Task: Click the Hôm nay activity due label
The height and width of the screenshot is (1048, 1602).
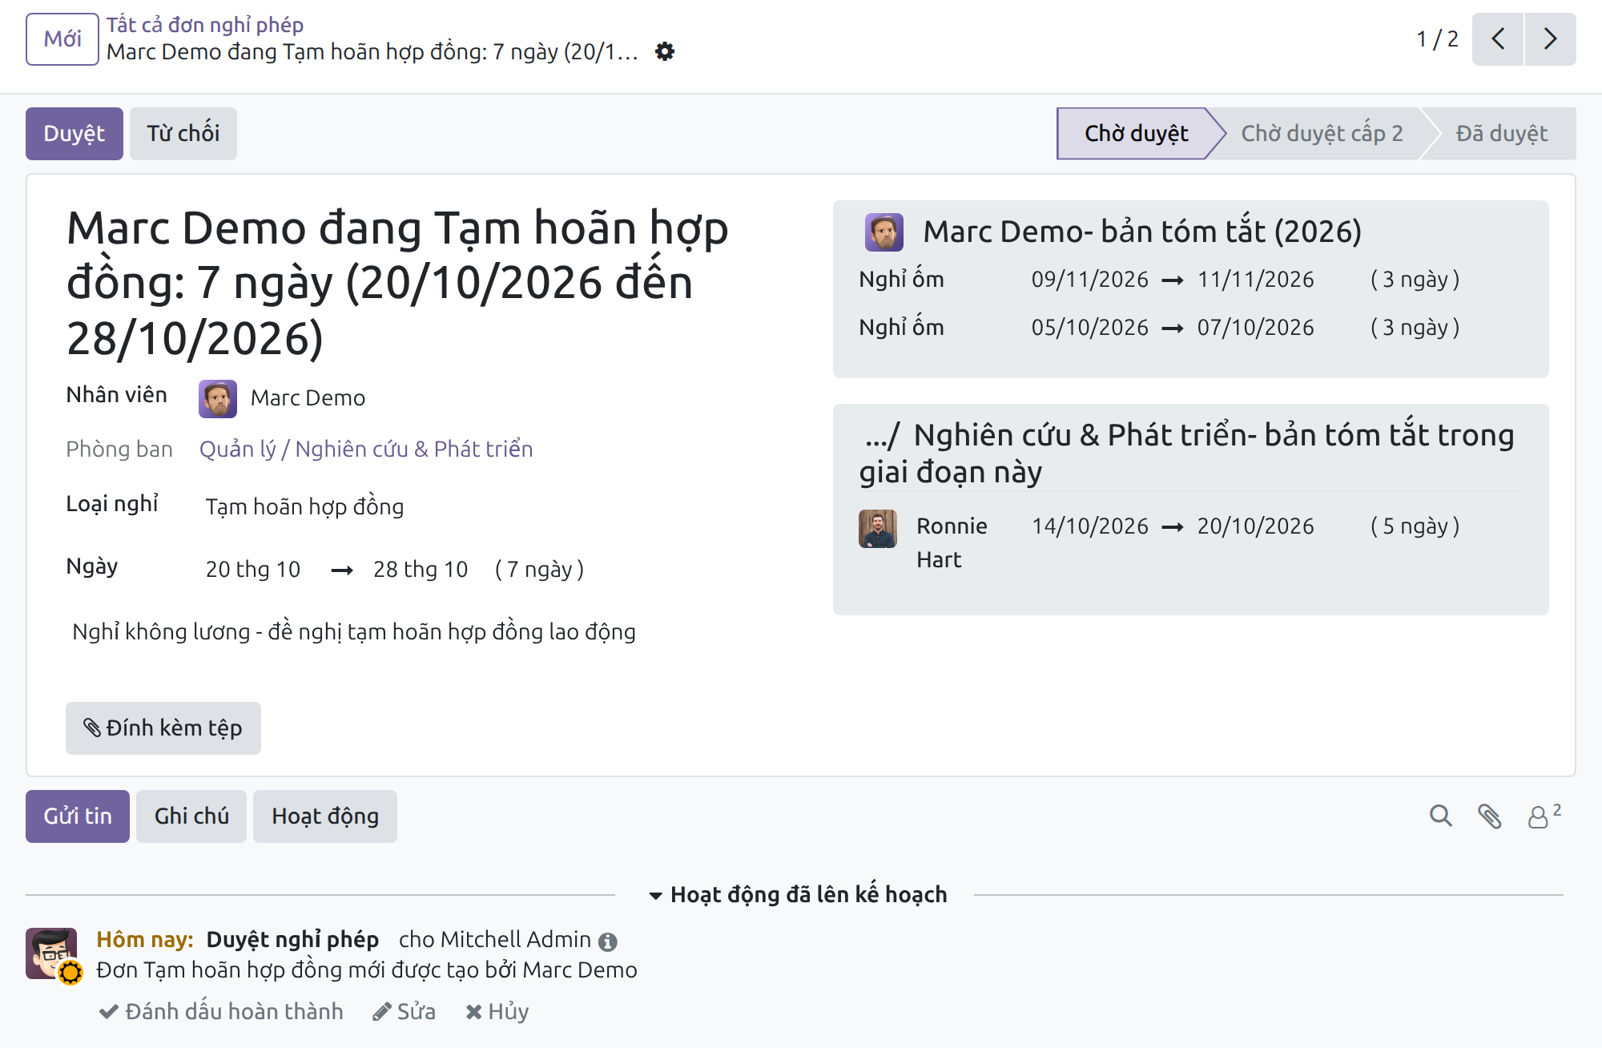Action: pyautogui.click(x=145, y=940)
